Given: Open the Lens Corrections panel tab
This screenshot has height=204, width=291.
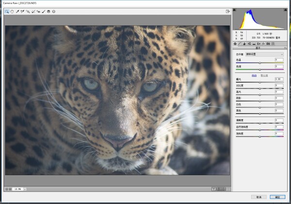Looking at the screenshot, I should coord(259,44).
